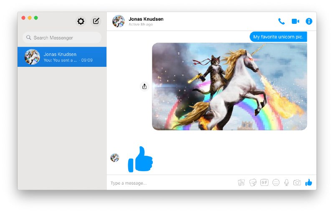Start a voice call with Jonas

click(x=281, y=21)
